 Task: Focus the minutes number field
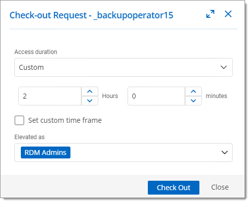click(156, 96)
